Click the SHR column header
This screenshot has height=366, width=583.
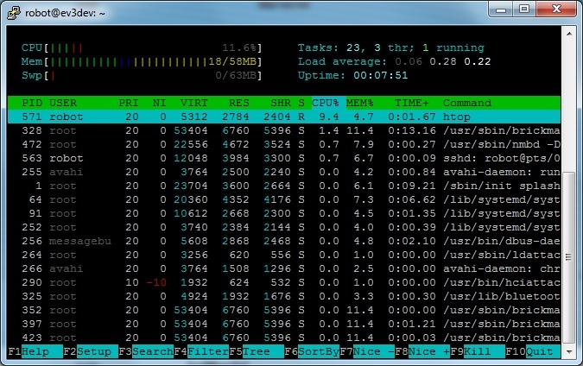(x=281, y=103)
